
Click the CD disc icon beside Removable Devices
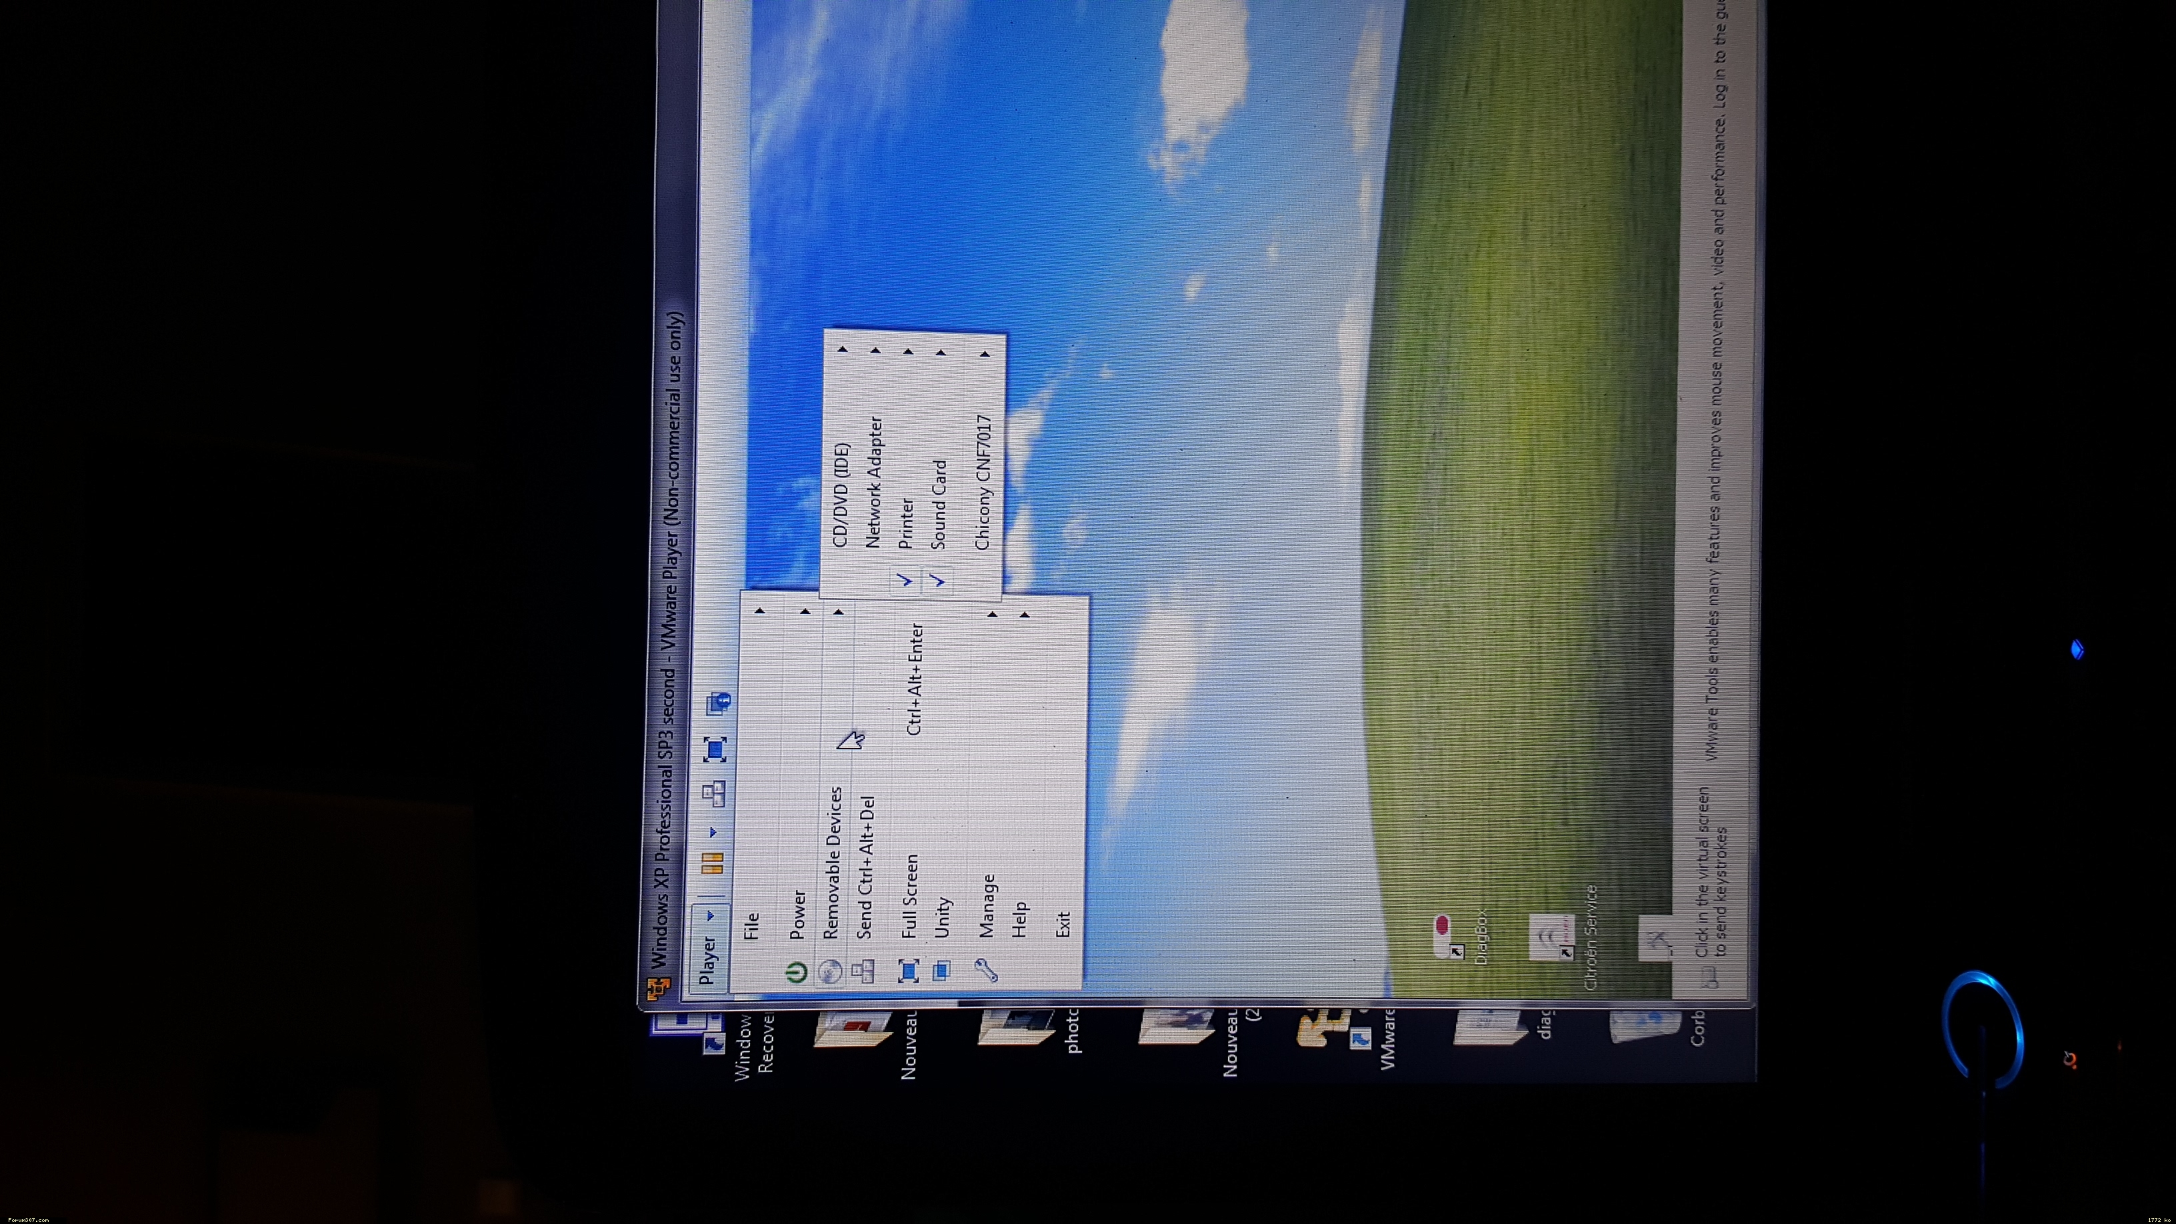(829, 971)
